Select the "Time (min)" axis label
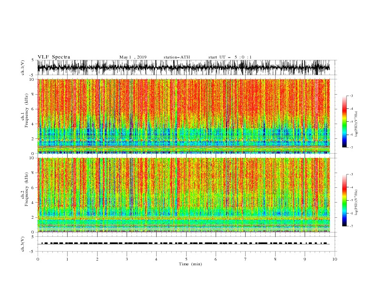Image resolution: width=377 pixels, height=291 pixels. point(190,264)
